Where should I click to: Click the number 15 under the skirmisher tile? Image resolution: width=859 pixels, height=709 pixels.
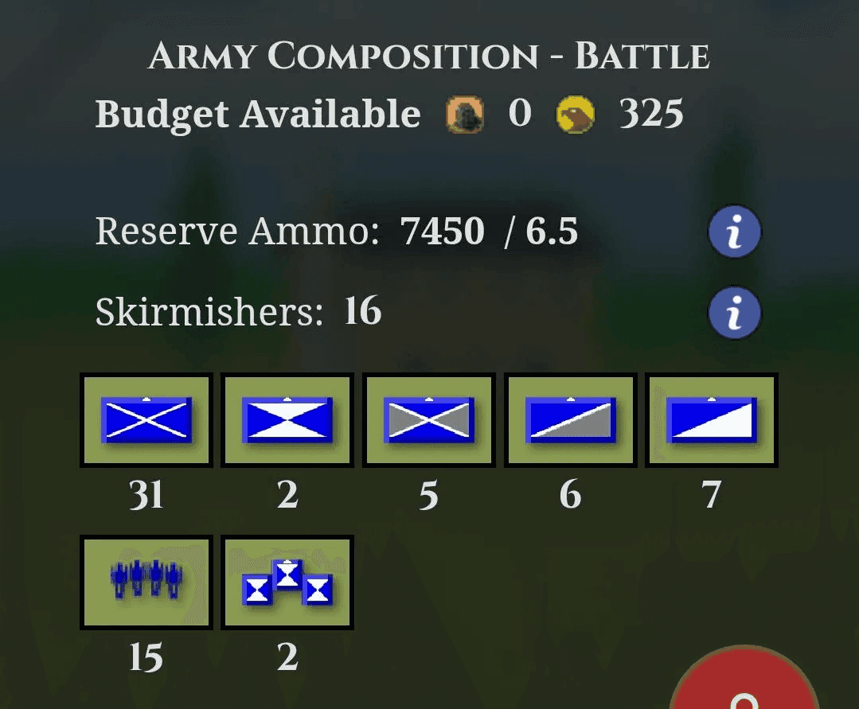(x=146, y=657)
